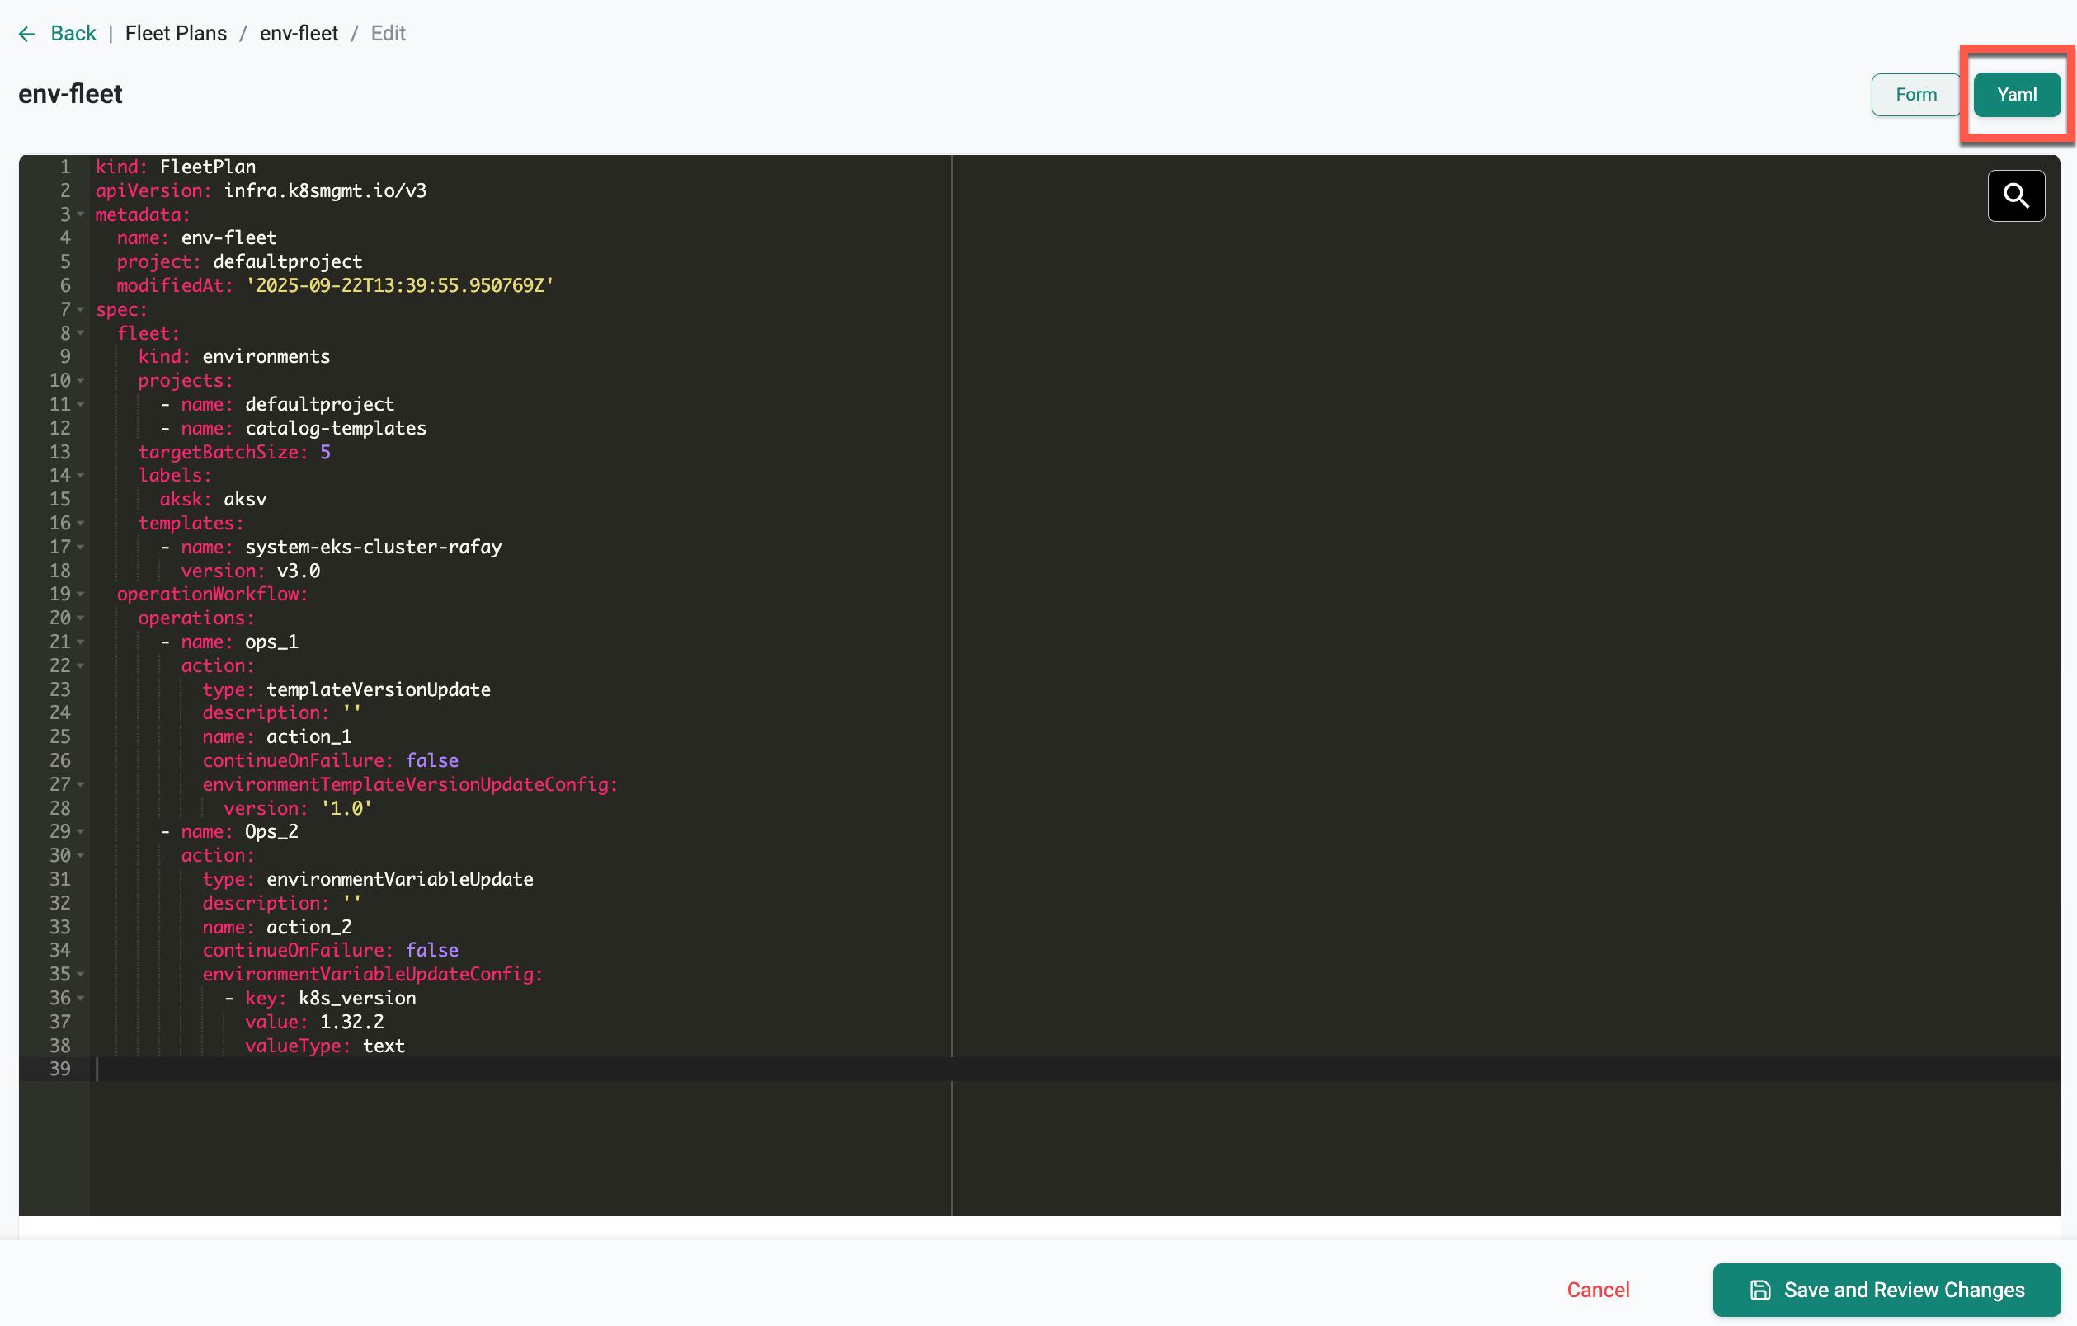Open env-fleet breadcrumb link
The image size is (2077, 1326).
(x=299, y=34)
